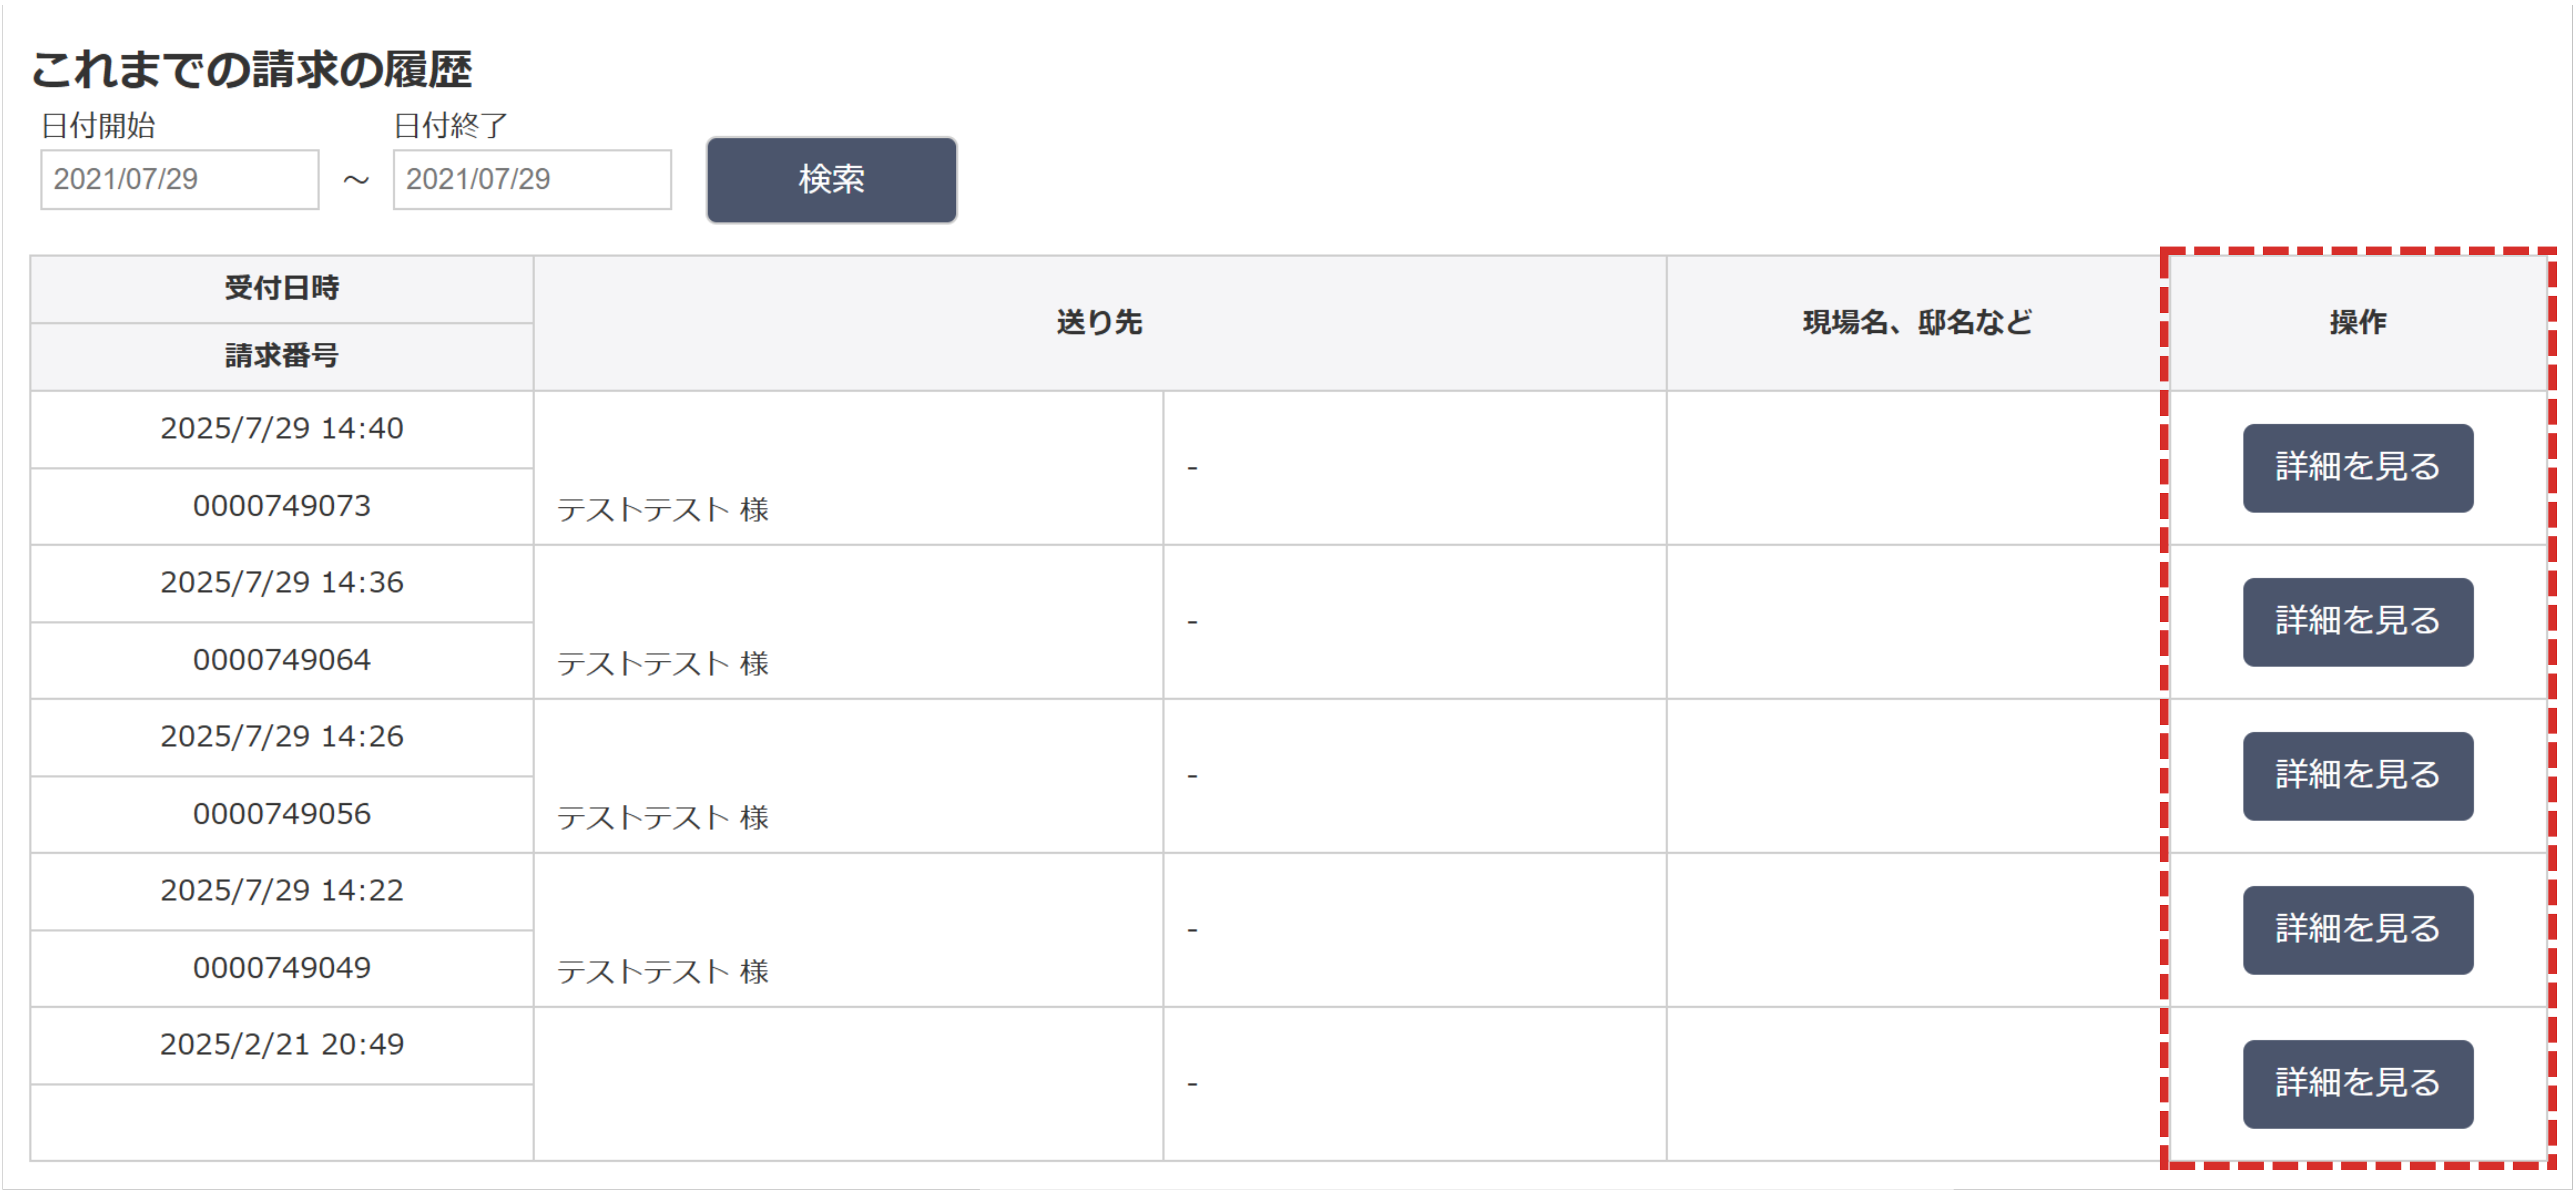Click the 日付開始 start date field
Image resolution: width=2576 pixels, height=1194 pixels.
pyautogui.click(x=179, y=180)
